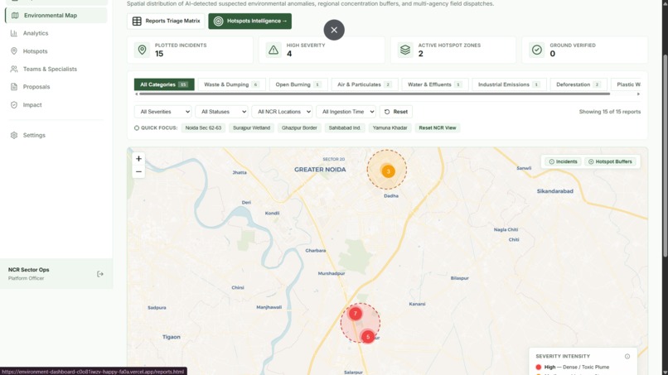Zoom in the map with plus button
This screenshot has width=668, height=375.
138,159
